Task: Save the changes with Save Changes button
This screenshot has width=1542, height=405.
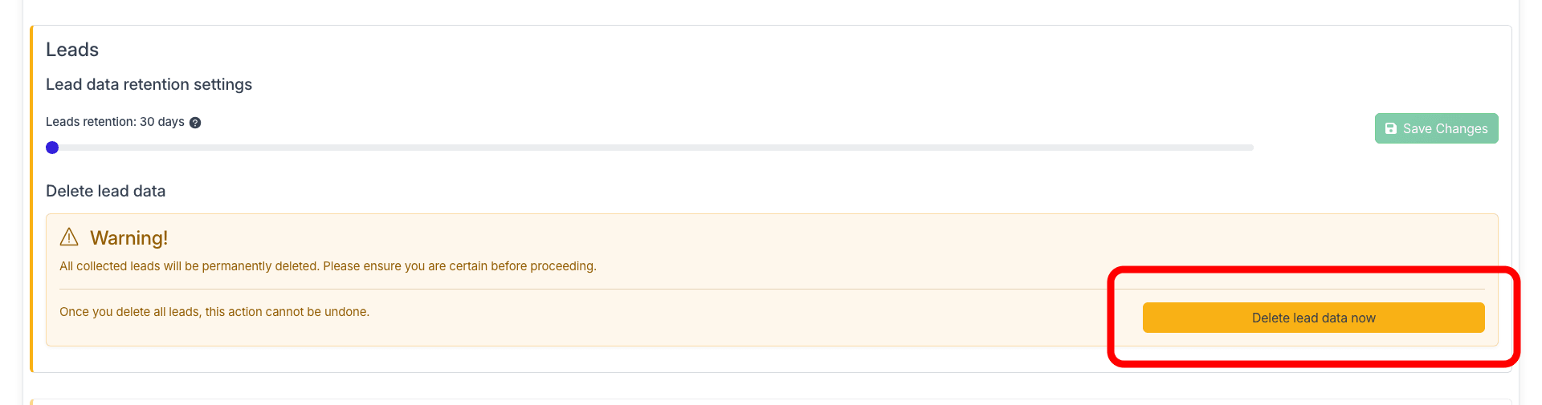Action: pos(1436,128)
